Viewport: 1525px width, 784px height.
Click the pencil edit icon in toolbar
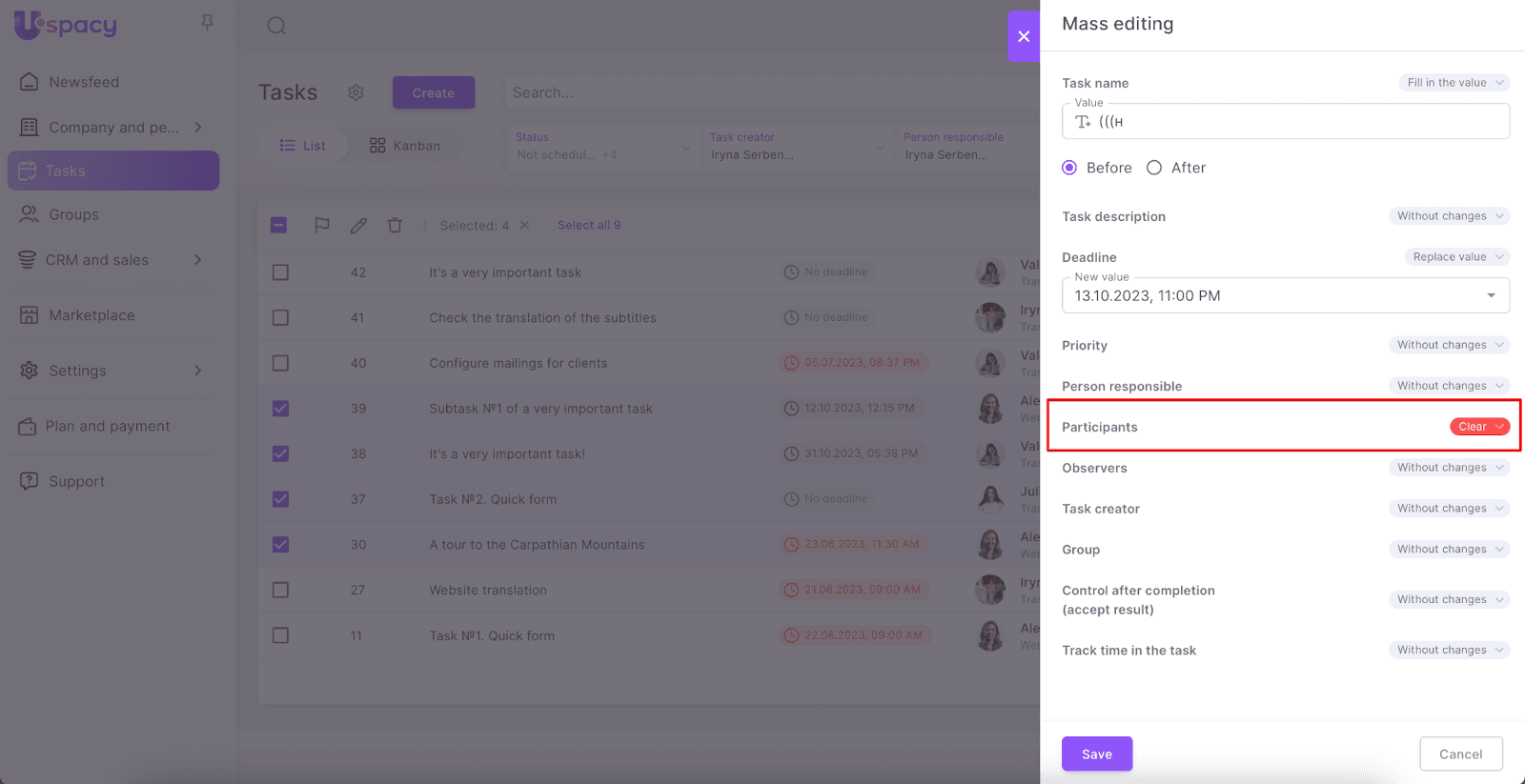coord(358,226)
